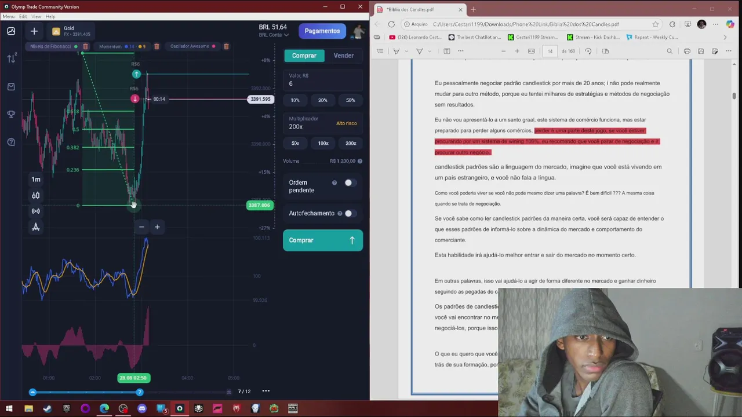Delete the Níveis de Fibonacci indicator
The height and width of the screenshot is (417, 742).
[x=85, y=46]
